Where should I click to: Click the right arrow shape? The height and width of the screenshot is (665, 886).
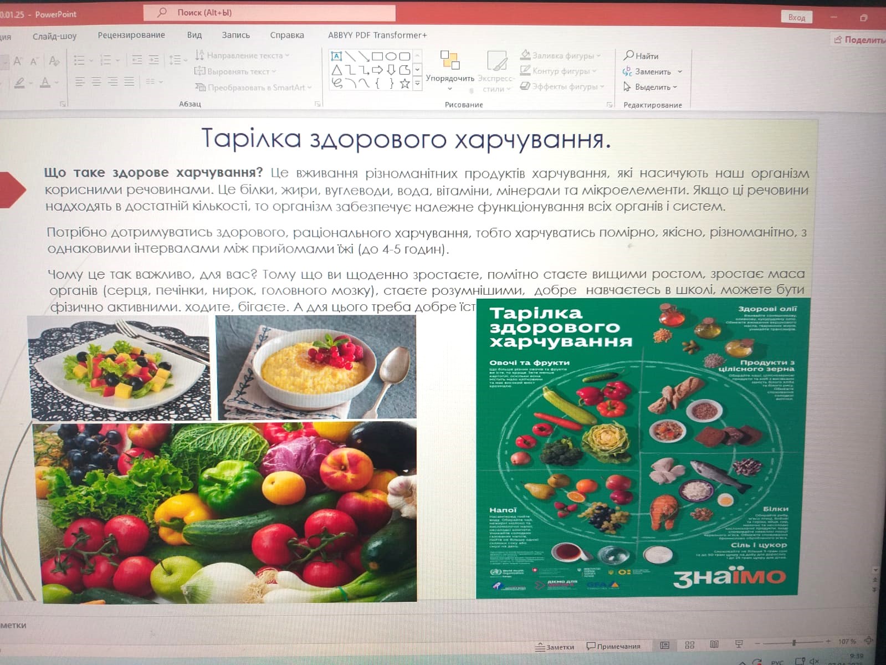click(377, 70)
